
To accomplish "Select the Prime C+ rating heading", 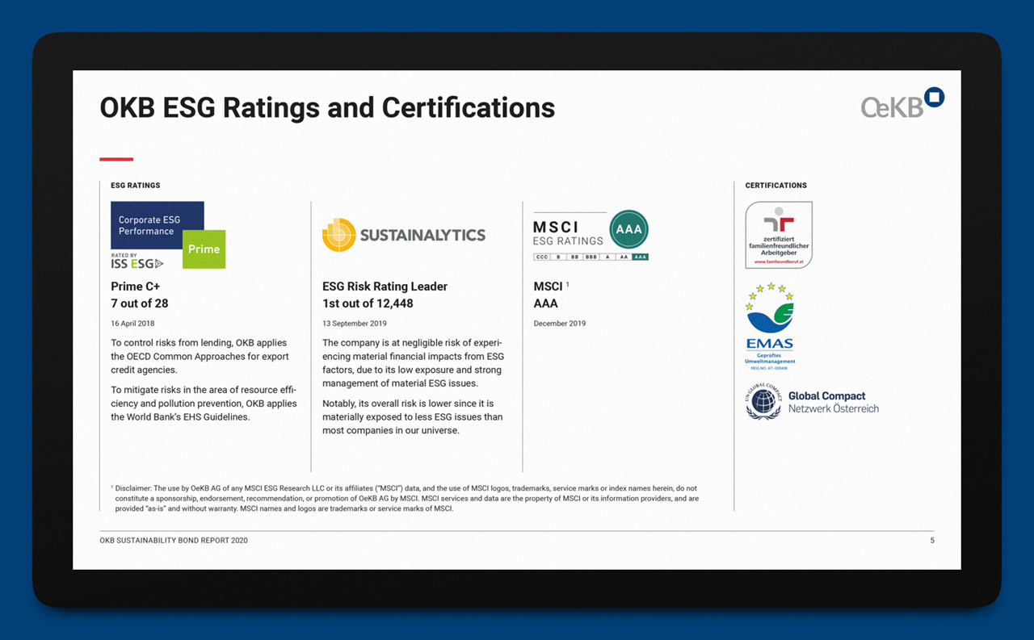I will pos(135,287).
